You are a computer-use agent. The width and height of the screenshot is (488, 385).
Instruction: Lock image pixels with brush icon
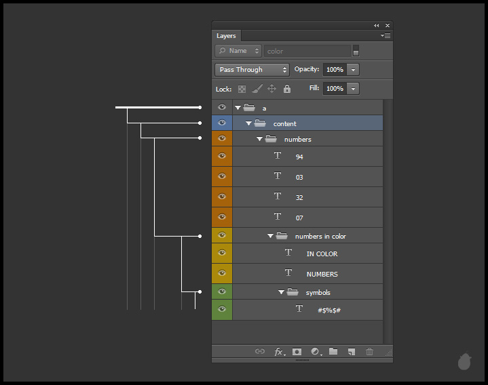(257, 89)
